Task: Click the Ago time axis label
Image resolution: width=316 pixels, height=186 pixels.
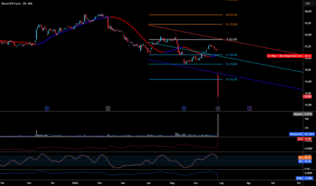Action: coord(249,183)
